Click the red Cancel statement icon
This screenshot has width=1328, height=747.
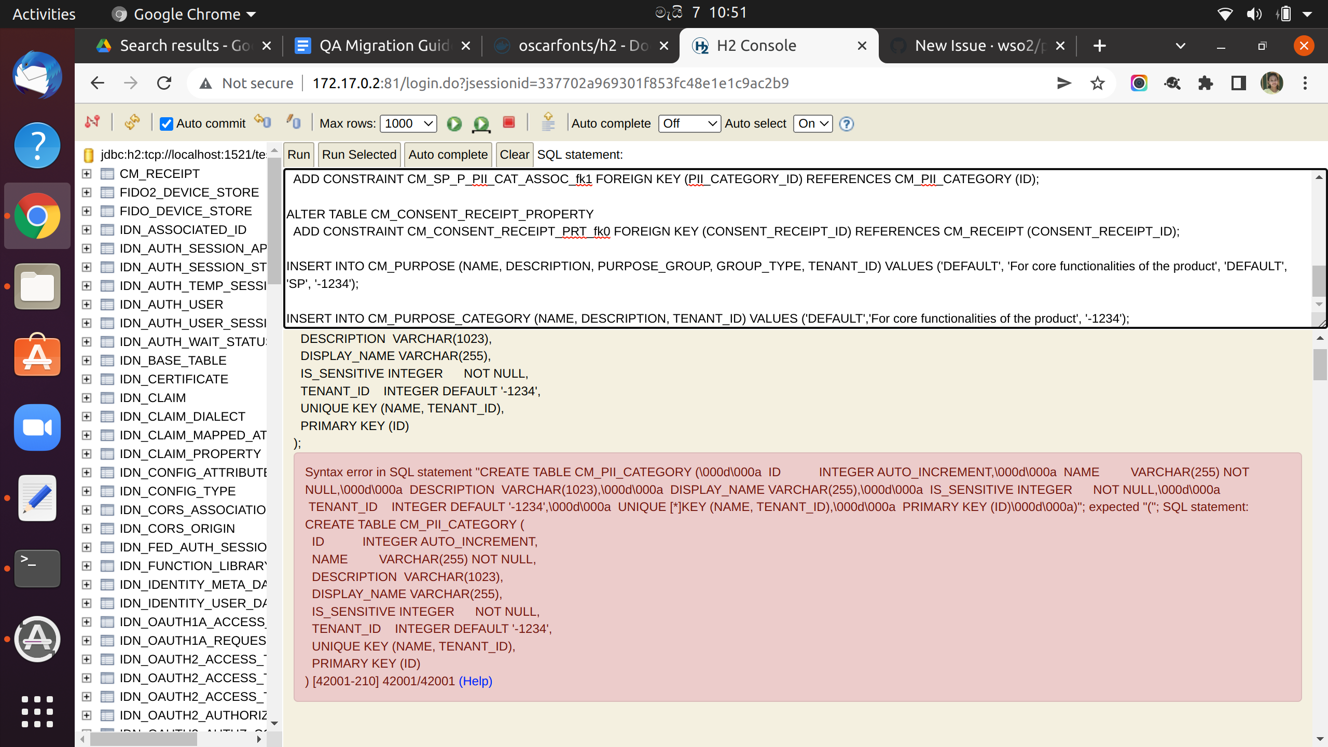click(508, 122)
